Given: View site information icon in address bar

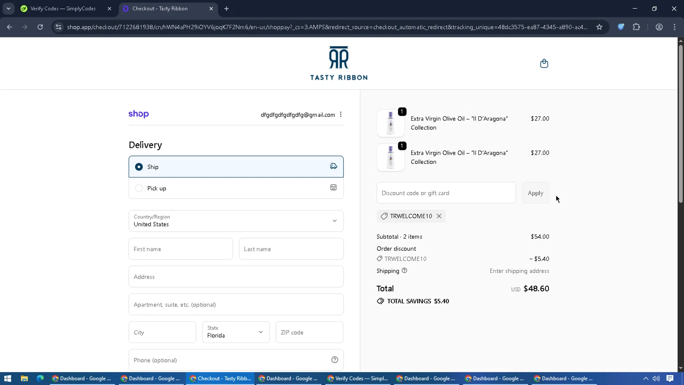Looking at the screenshot, I should [58, 27].
